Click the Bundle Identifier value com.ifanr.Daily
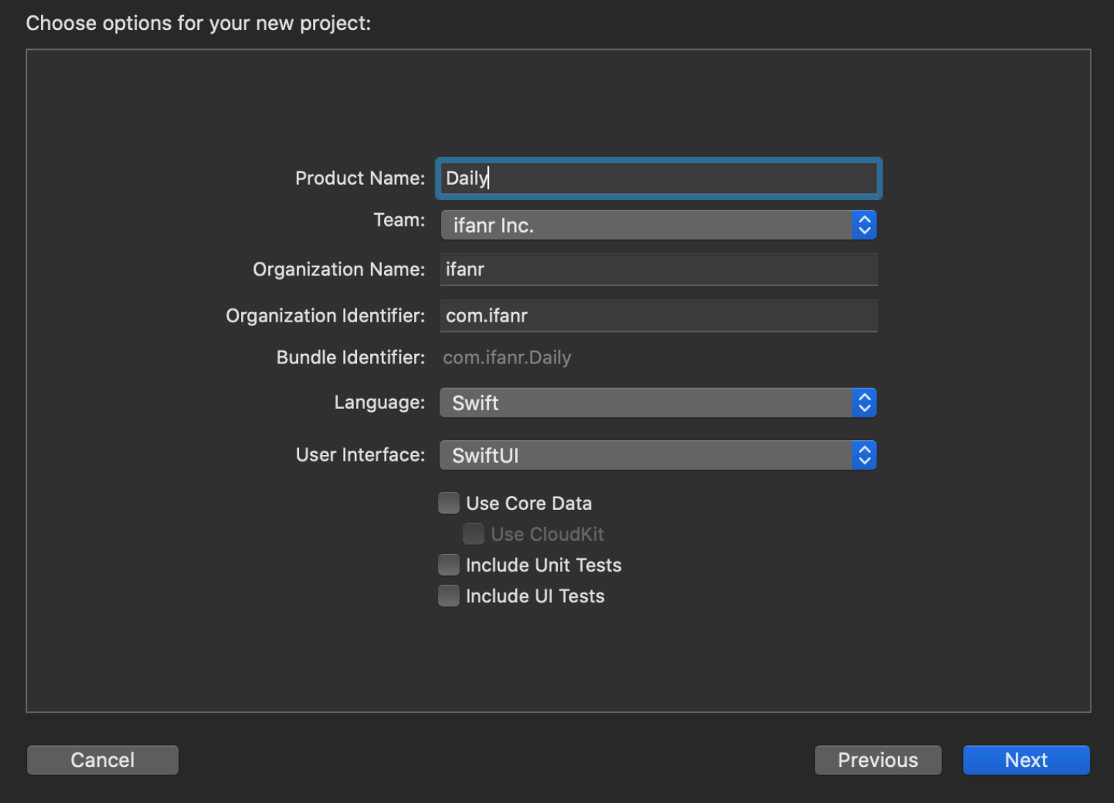The width and height of the screenshot is (1114, 803). coord(507,358)
